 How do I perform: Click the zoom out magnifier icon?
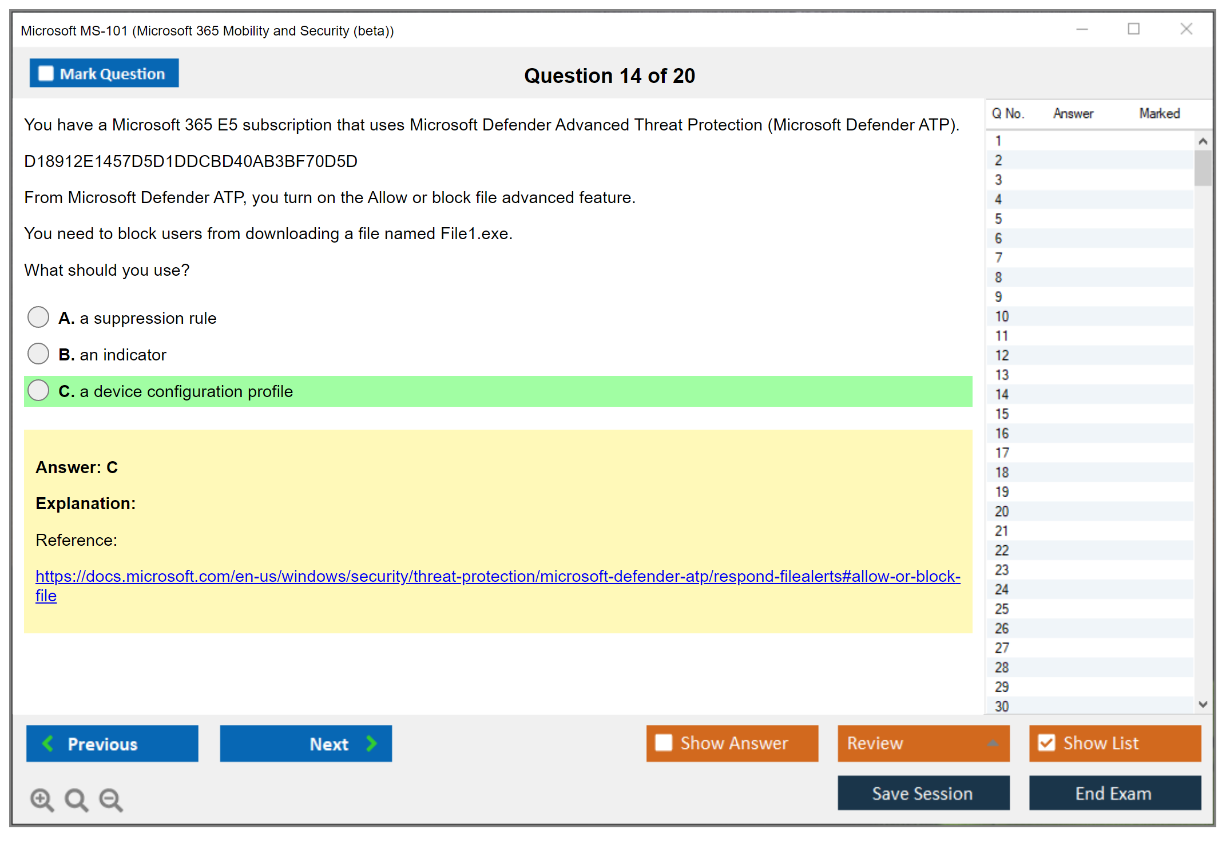111,799
